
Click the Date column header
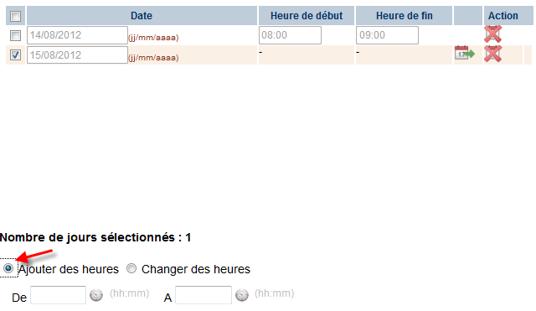pos(142,16)
